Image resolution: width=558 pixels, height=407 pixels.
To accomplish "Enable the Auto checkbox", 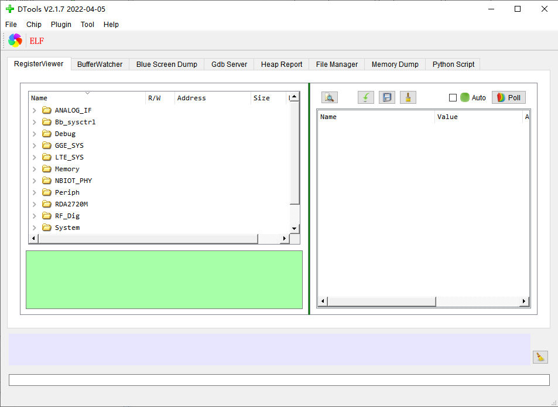I will [453, 98].
